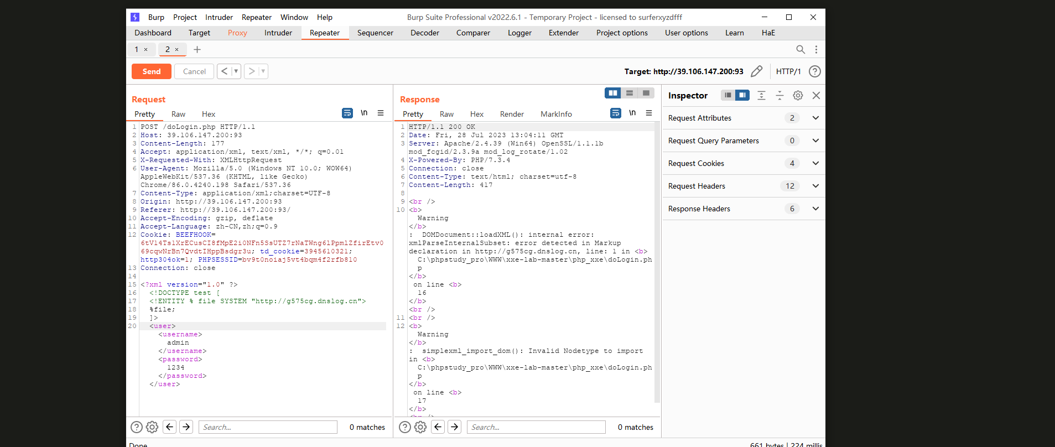Open the forward history dropdown arrow
Screen dimensions: 1055x447
click(x=263, y=71)
